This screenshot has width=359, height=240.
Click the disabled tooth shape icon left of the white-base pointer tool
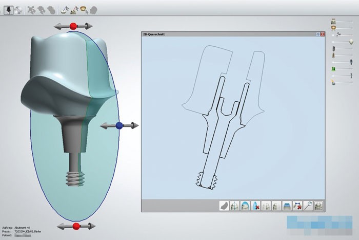coord(51,10)
